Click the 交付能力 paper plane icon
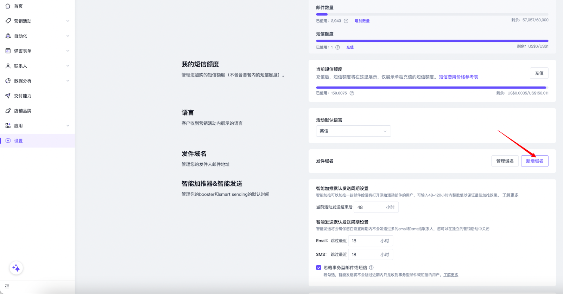Viewport: 563px width, 294px height. [8, 96]
